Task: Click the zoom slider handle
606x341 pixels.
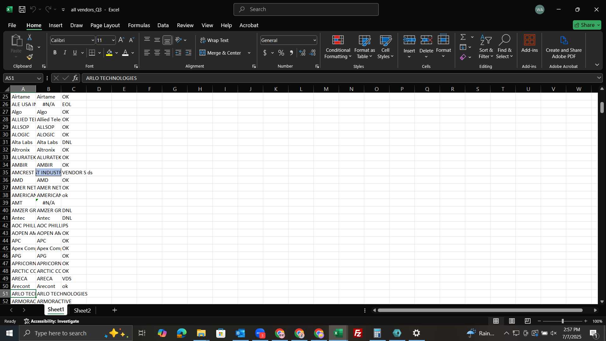Action: click(x=562, y=321)
